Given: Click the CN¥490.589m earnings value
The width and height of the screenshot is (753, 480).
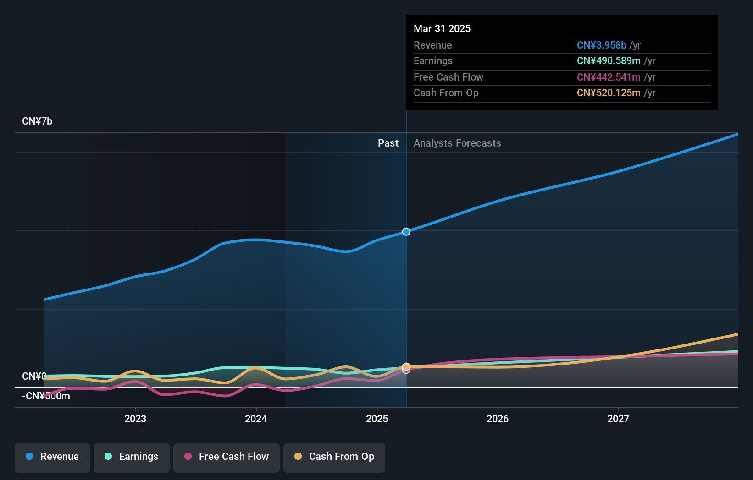Looking at the screenshot, I should tap(609, 61).
